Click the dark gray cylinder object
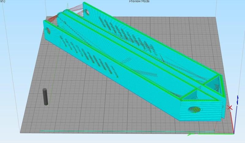This screenshot has width=245, height=143. [x=45, y=97]
